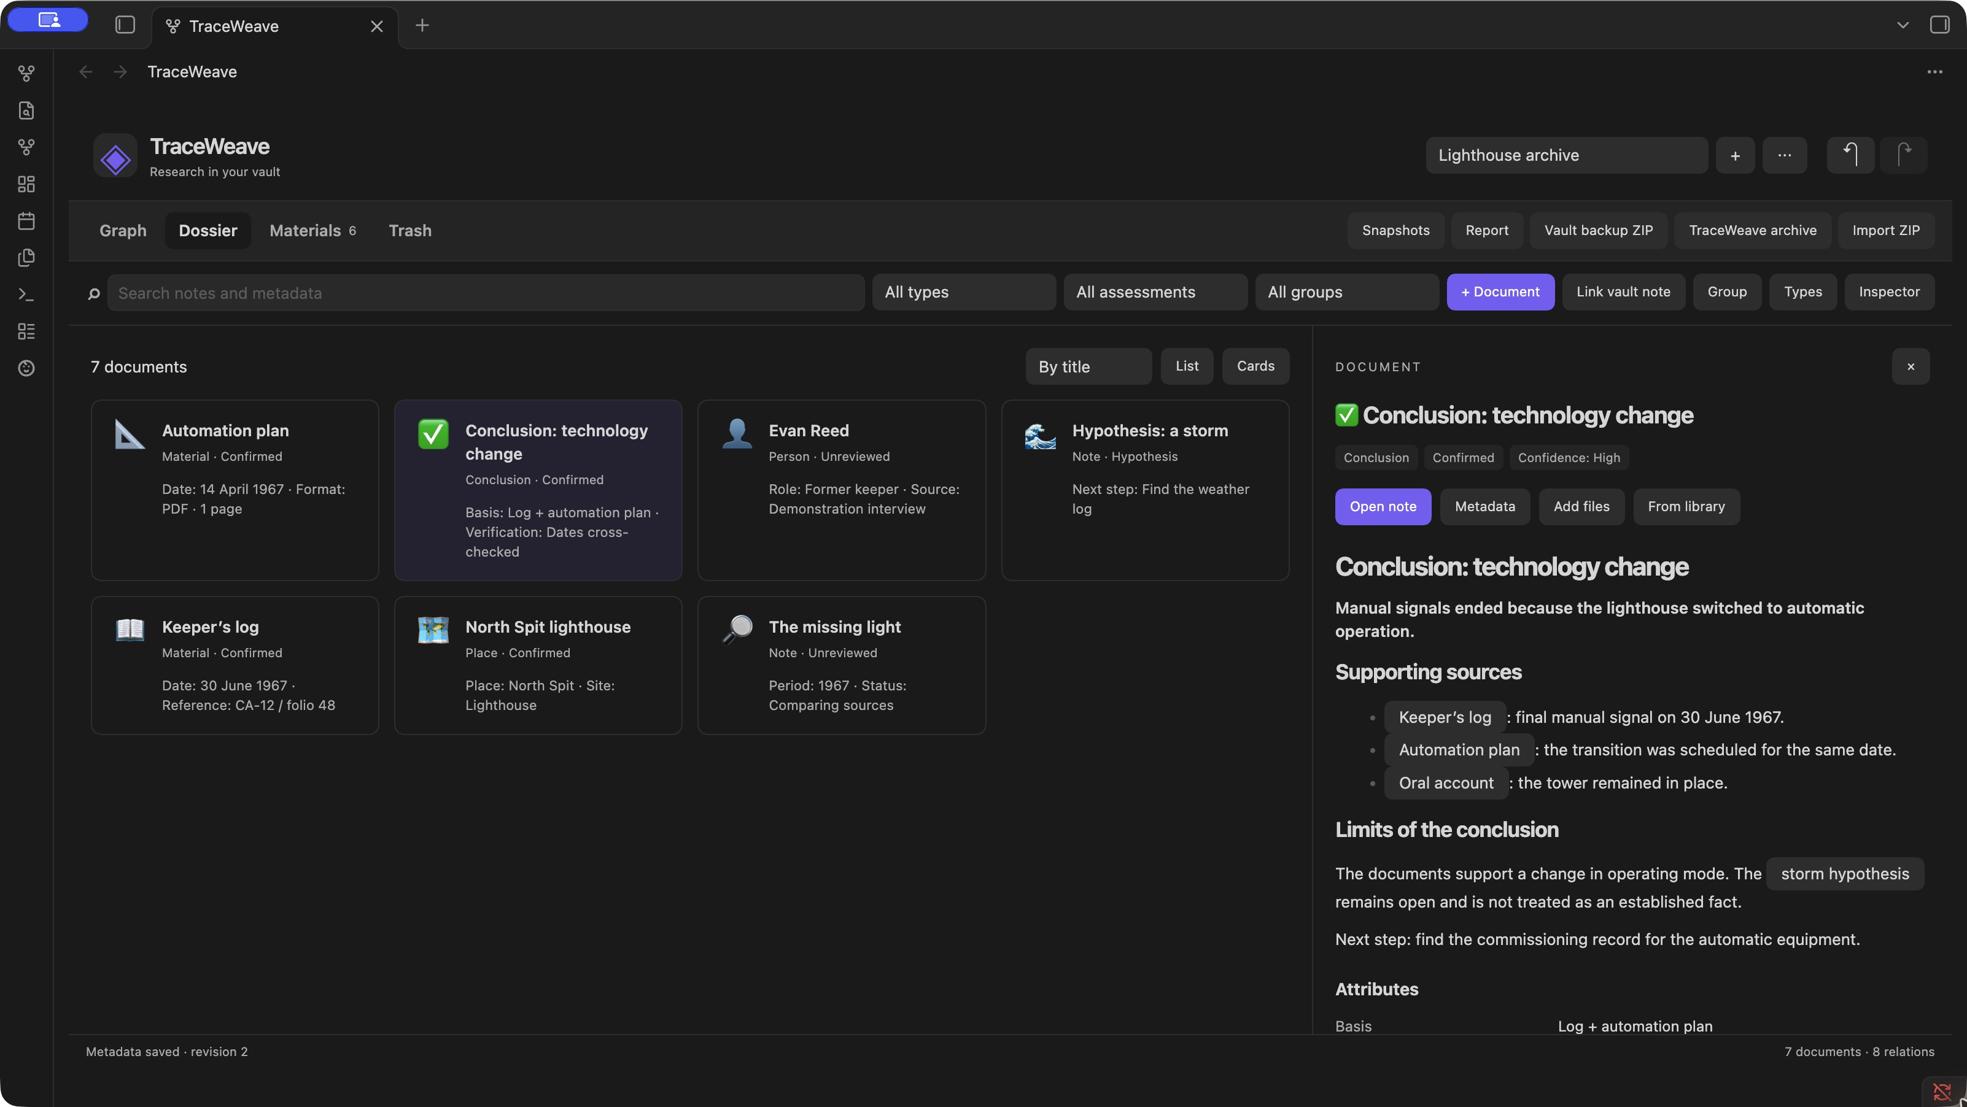This screenshot has width=1967, height=1107.
Task: Click TraceWeave archive button
Action: click(1752, 231)
